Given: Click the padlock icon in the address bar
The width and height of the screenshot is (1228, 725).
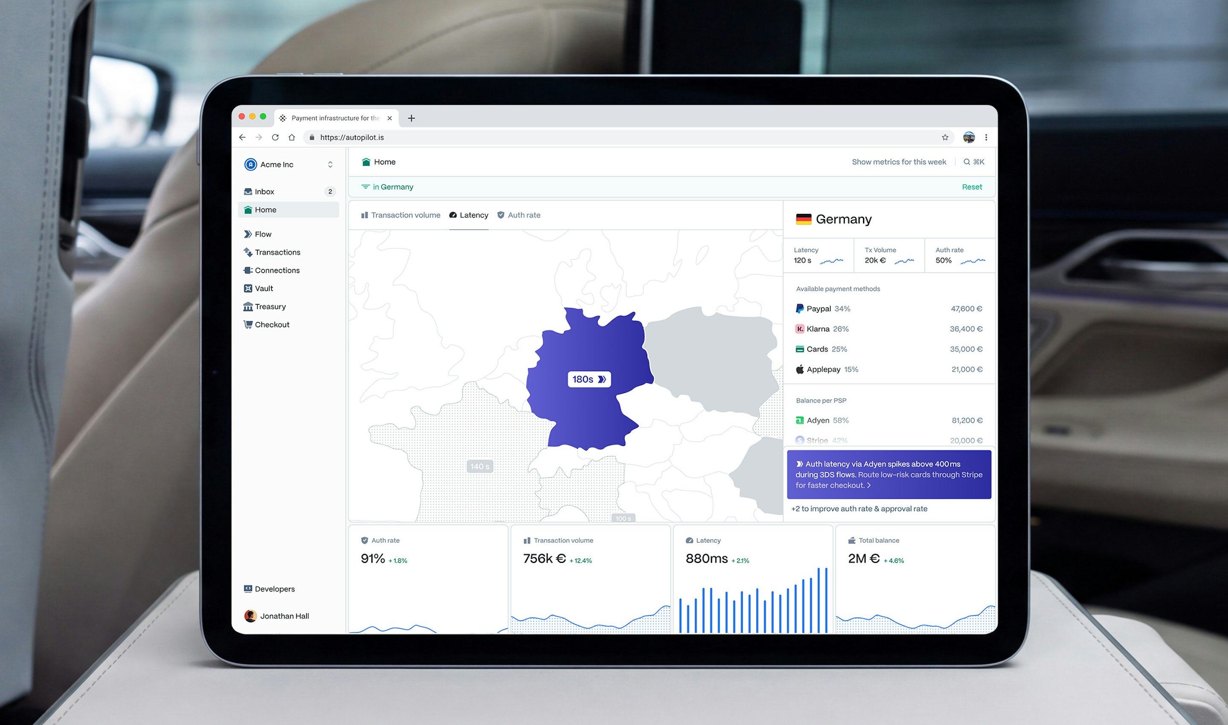Looking at the screenshot, I should [312, 137].
